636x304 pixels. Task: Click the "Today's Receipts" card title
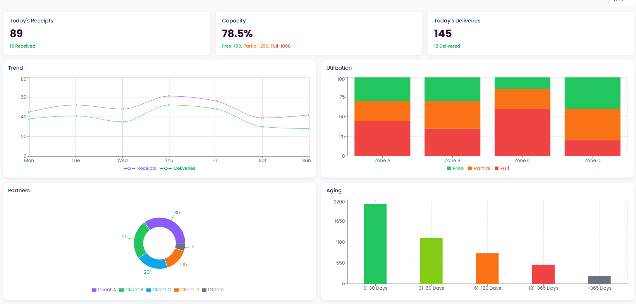(31, 21)
